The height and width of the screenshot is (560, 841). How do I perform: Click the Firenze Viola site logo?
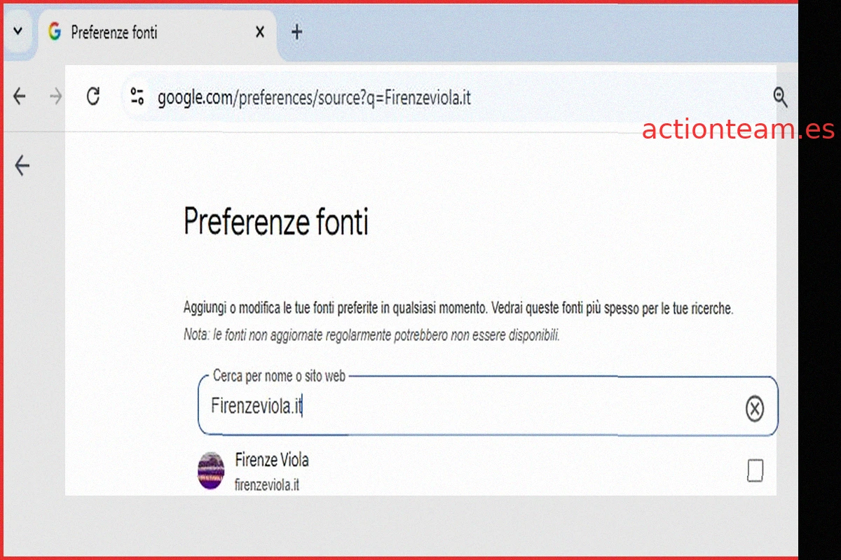[x=211, y=470]
